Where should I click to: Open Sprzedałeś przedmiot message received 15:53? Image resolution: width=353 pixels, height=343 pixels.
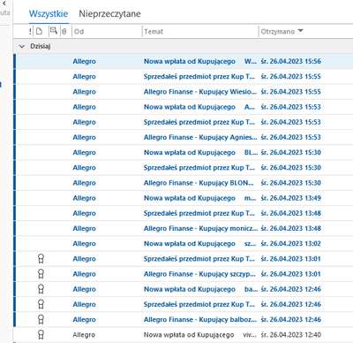click(x=184, y=122)
